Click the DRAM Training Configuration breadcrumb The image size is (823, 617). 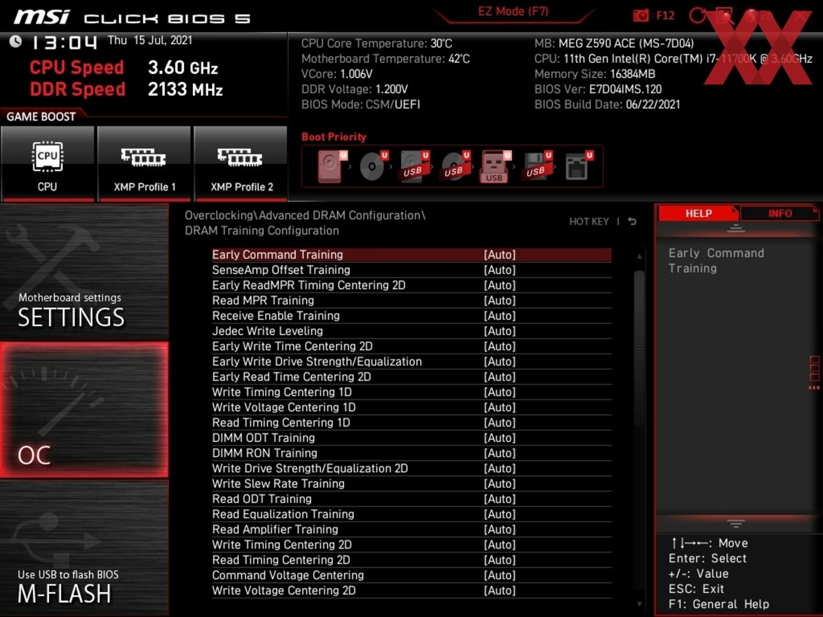[262, 230]
